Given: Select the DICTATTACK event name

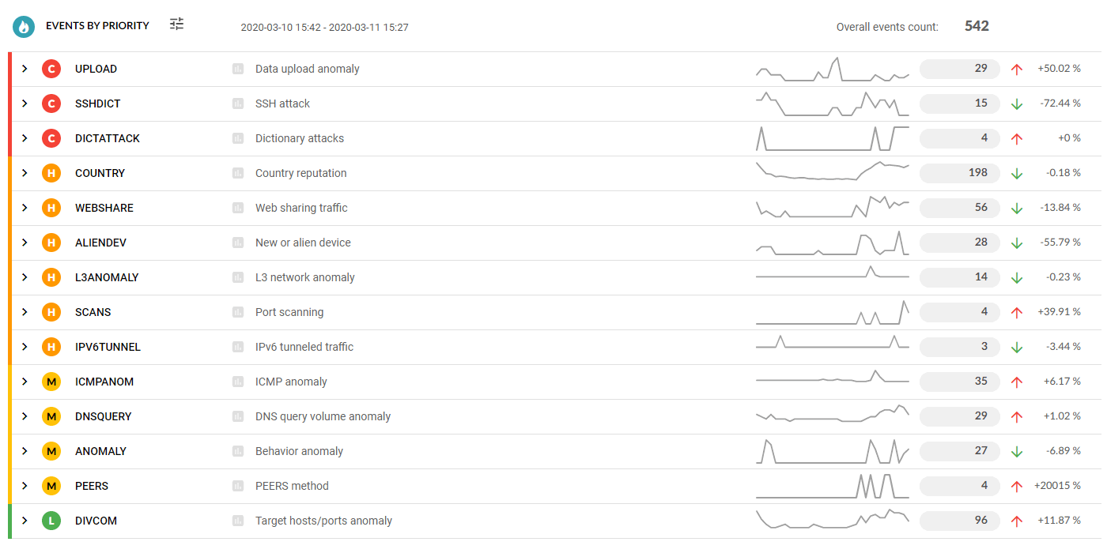Looking at the screenshot, I should click(108, 139).
